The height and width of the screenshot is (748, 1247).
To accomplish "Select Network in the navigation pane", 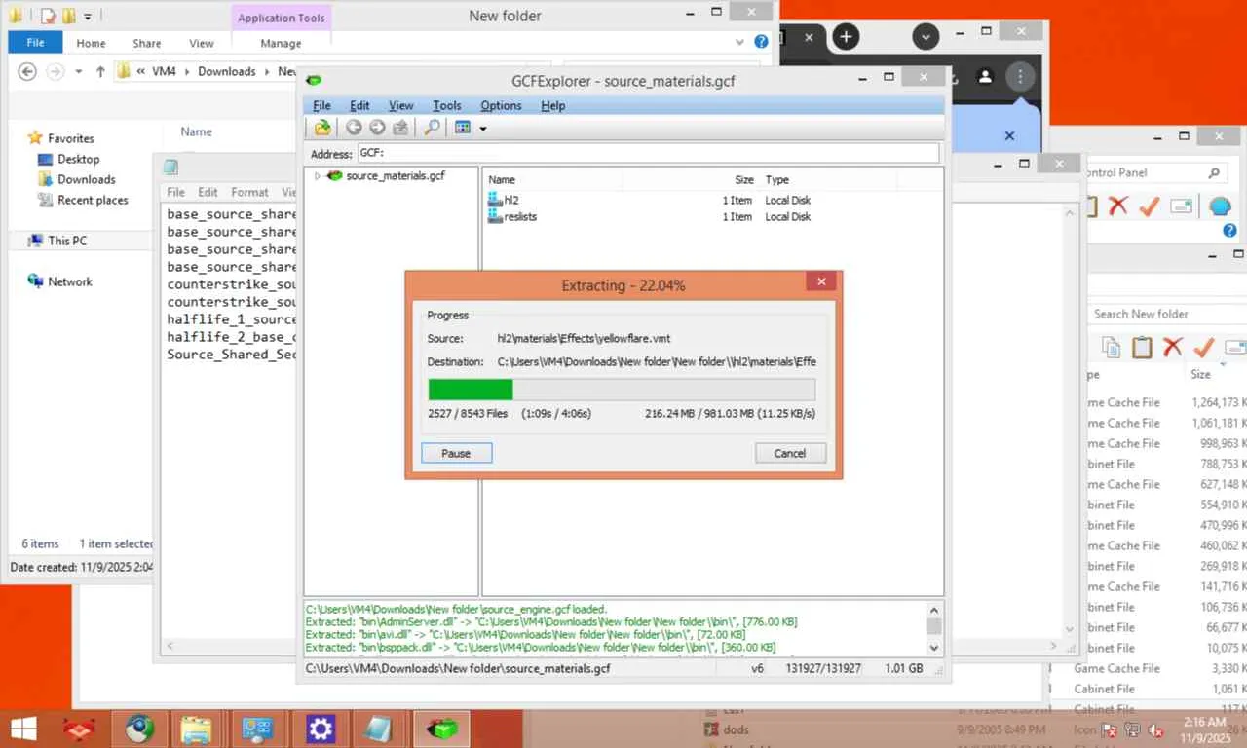I will 70,281.
